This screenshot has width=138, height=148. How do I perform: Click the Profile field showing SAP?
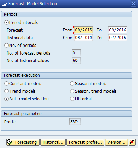[75, 122]
